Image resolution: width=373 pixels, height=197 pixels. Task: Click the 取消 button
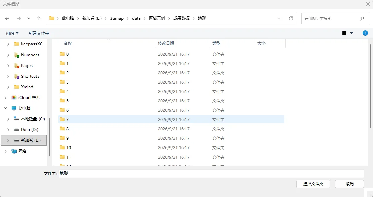click(350, 184)
